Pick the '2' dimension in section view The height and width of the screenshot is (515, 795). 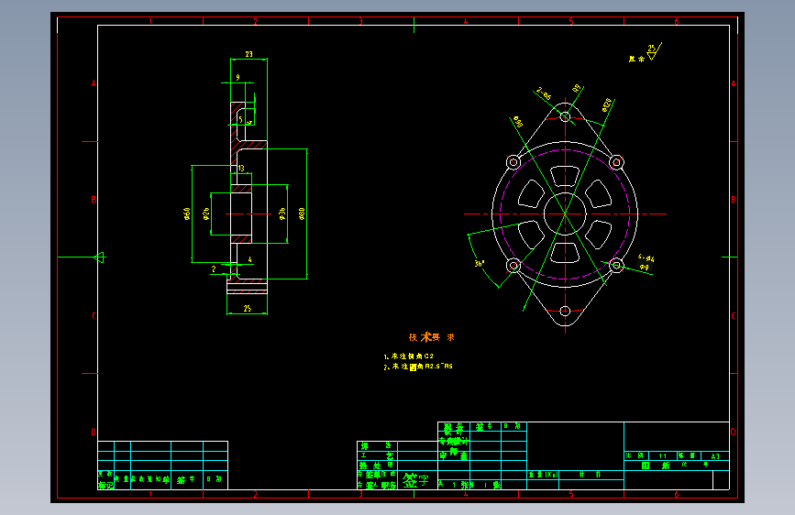tap(214, 269)
